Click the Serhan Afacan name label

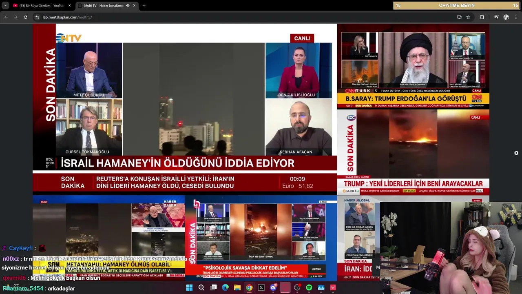pos(296,152)
